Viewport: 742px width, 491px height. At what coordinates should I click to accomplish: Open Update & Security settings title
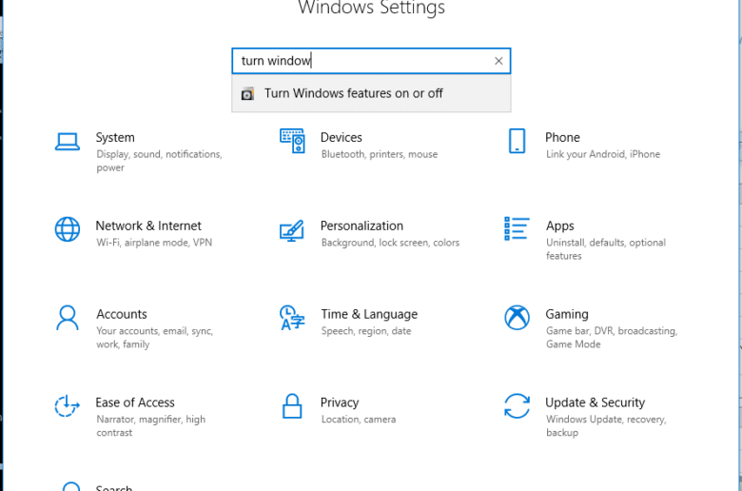pos(595,403)
